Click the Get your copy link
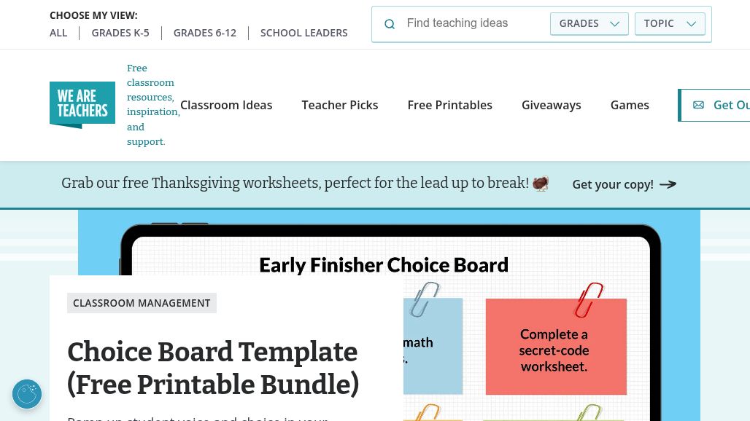750x421 pixels. pos(613,184)
